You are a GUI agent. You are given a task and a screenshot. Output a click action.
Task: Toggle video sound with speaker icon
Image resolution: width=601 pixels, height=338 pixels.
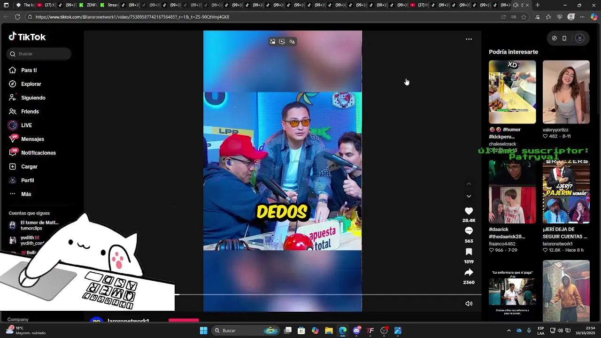click(469, 304)
